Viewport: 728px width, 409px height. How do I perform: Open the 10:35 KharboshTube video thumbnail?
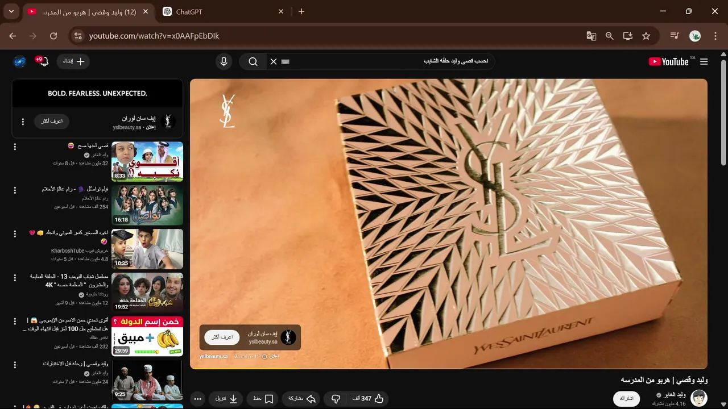click(147, 249)
